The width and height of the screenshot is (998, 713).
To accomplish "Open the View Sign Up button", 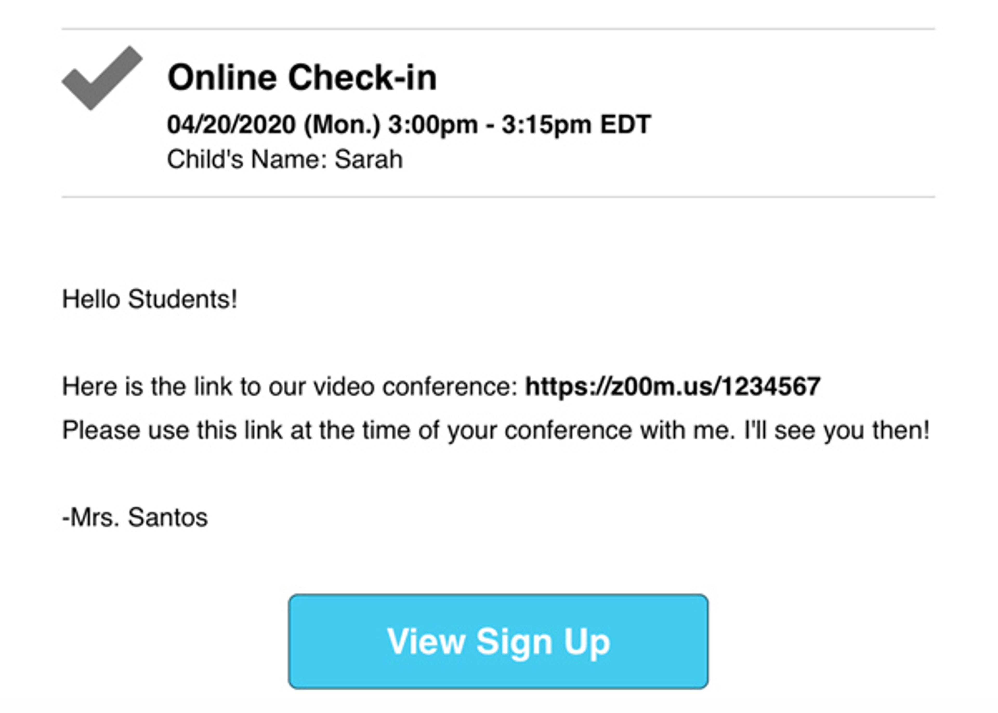I will pos(498,641).
